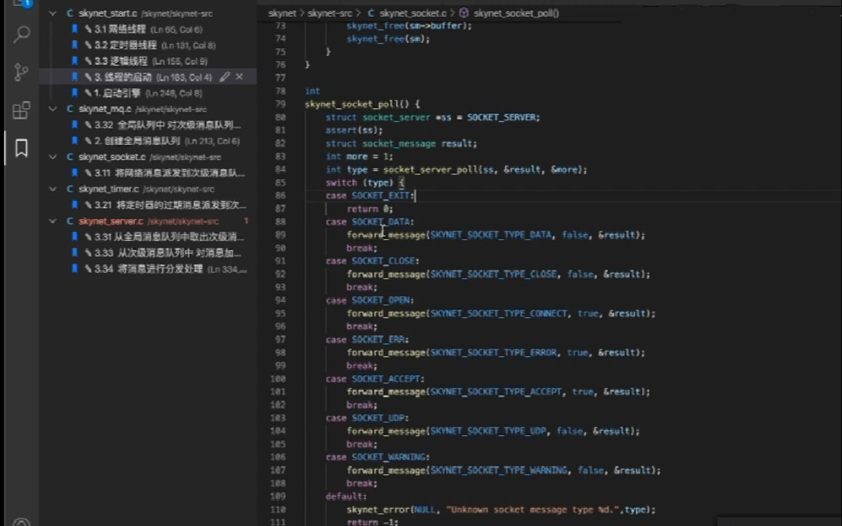Open the Search view in activity bar
Image resolution: width=842 pixels, height=526 pixels.
(21, 34)
